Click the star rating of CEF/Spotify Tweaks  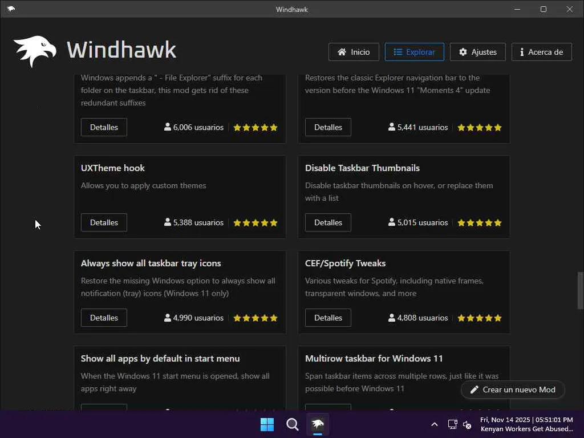point(480,318)
